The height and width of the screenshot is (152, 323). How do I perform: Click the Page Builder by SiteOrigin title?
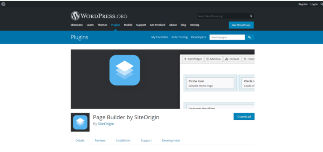point(126,117)
